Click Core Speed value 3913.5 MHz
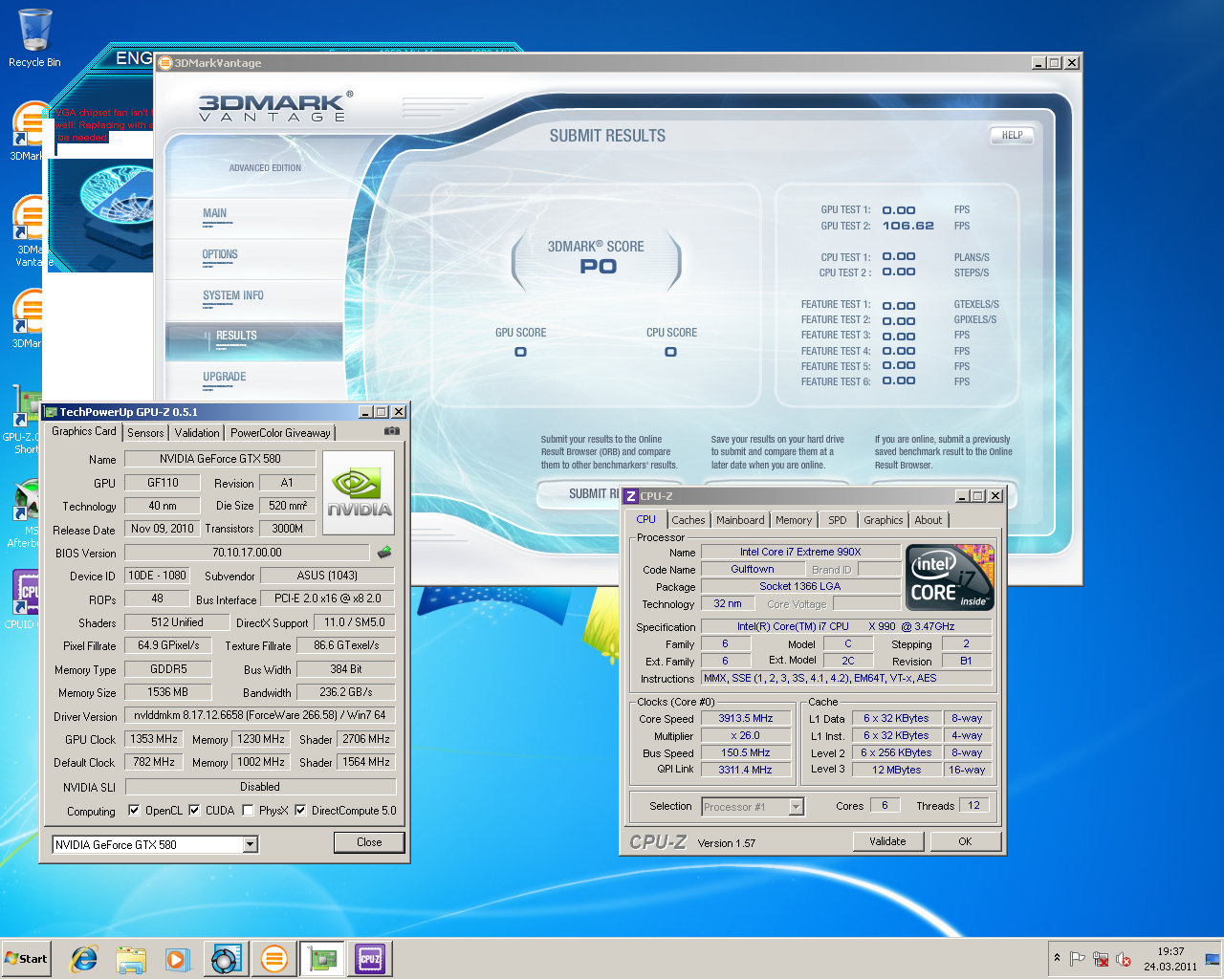1224x979 pixels. point(746,718)
